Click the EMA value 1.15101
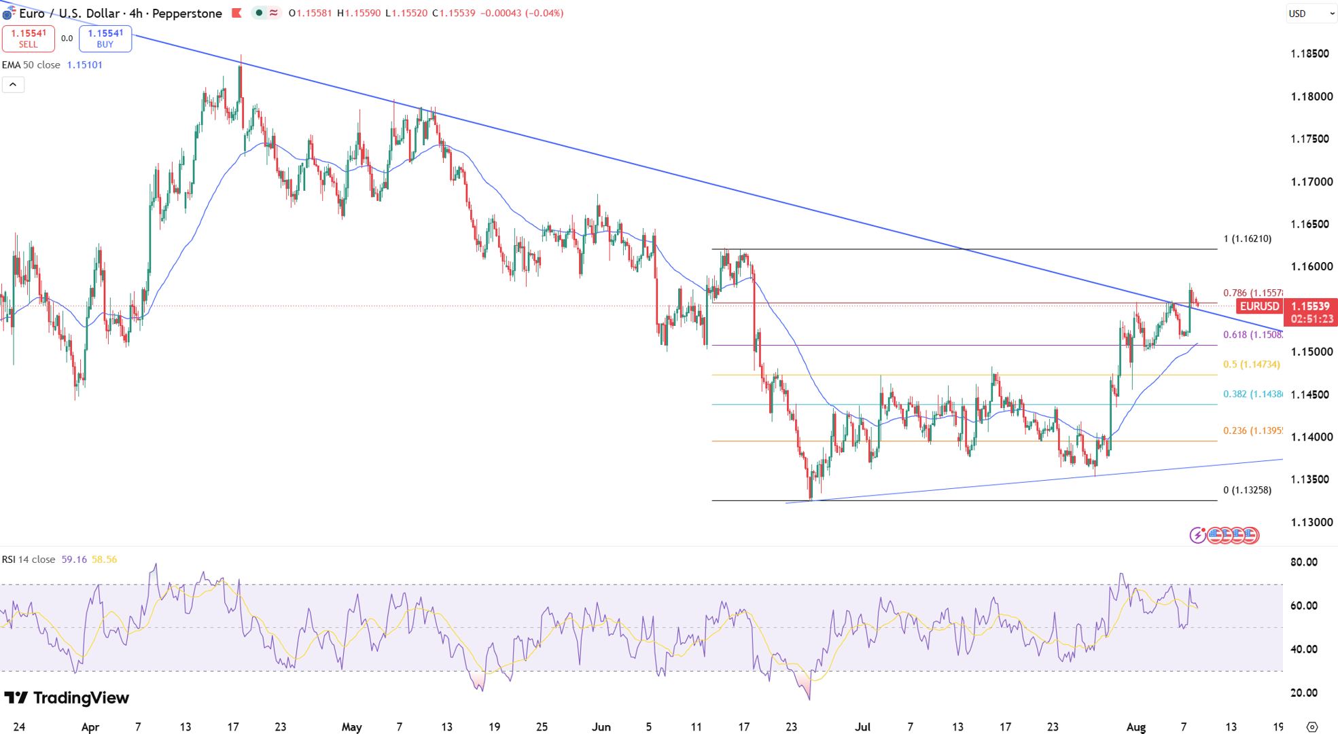The height and width of the screenshot is (734, 1338). [85, 65]
